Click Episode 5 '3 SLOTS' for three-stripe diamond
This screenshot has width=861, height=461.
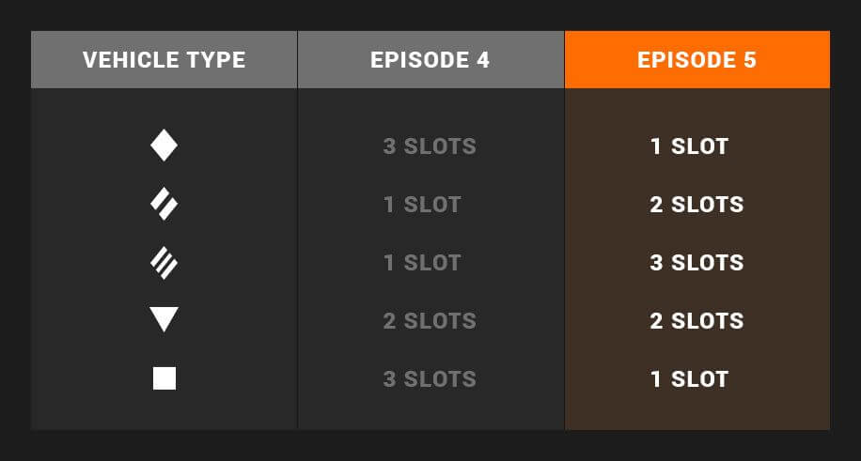[x=697, y=263]
